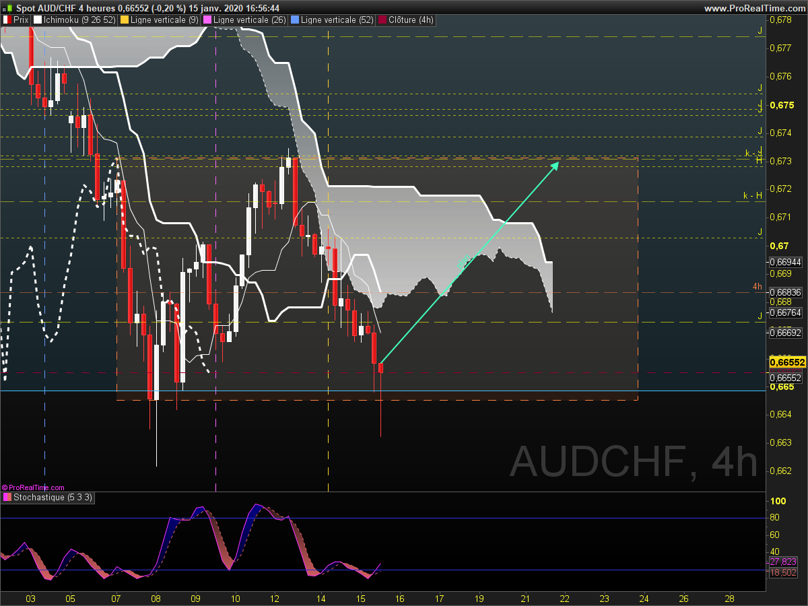Click the 0,66764 price label
This screenshot has height=606, width=808.
784,312
